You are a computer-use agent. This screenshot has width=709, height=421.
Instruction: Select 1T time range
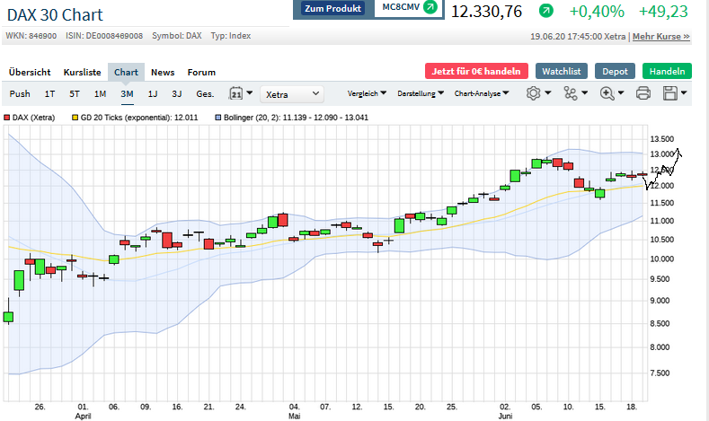[x=49, y=94]
